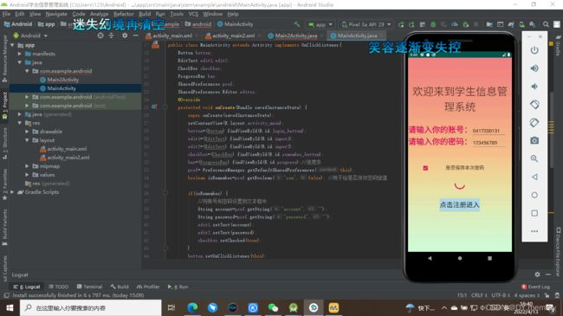Viewport: 563px width, 316px height.
Task: Raise the emulator volume
Action: (534, 68)
